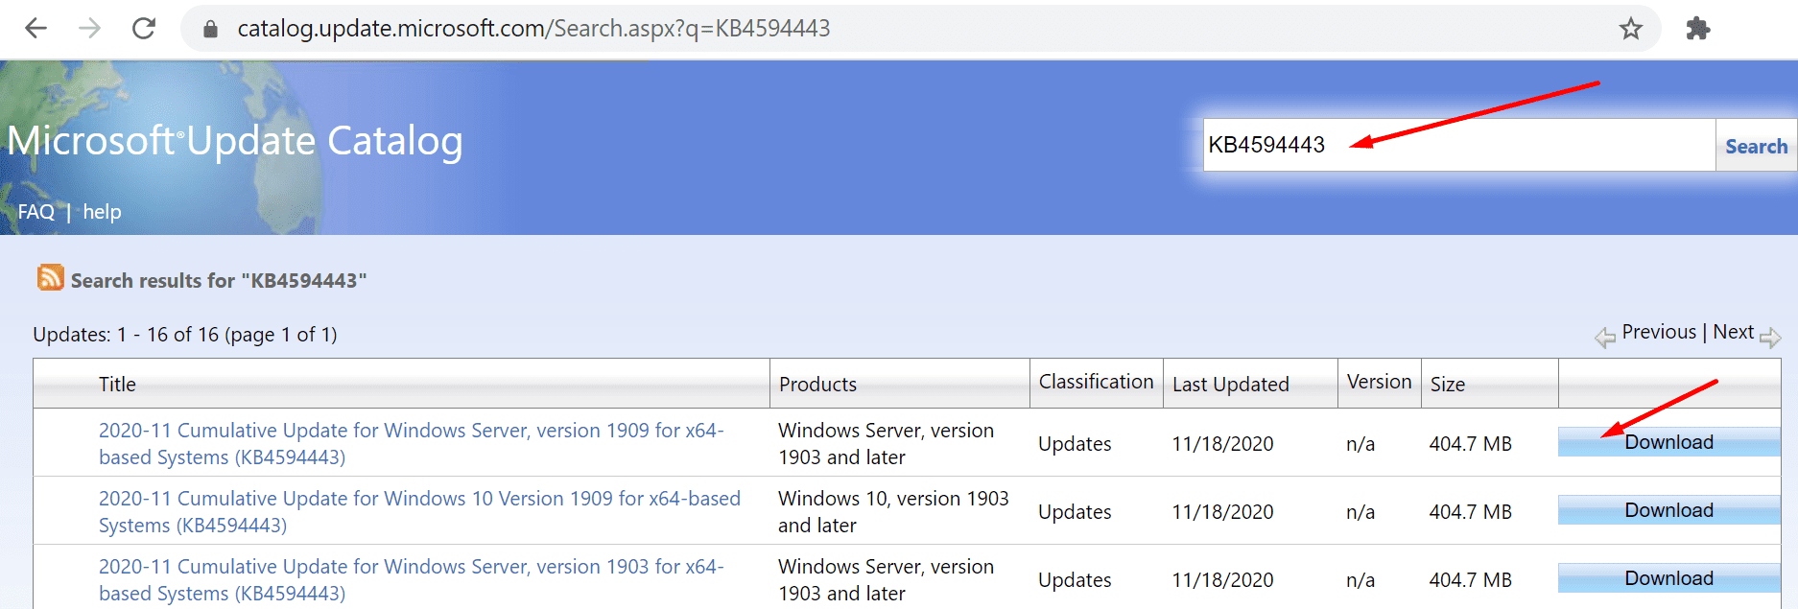The height and width of the screenshot is (609, 1798).
Task: Open the extensions puzzle icon
Action: coord(1698,29)
